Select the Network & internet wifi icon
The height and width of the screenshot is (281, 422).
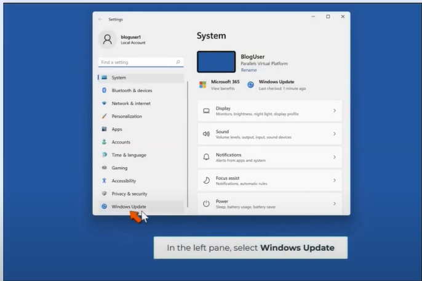[105, 104]
